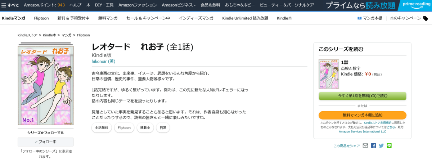Open episode 1 small thumbnail
This screenshot has width=432, height=162.
pyautogui.click(x=329, y=74)
